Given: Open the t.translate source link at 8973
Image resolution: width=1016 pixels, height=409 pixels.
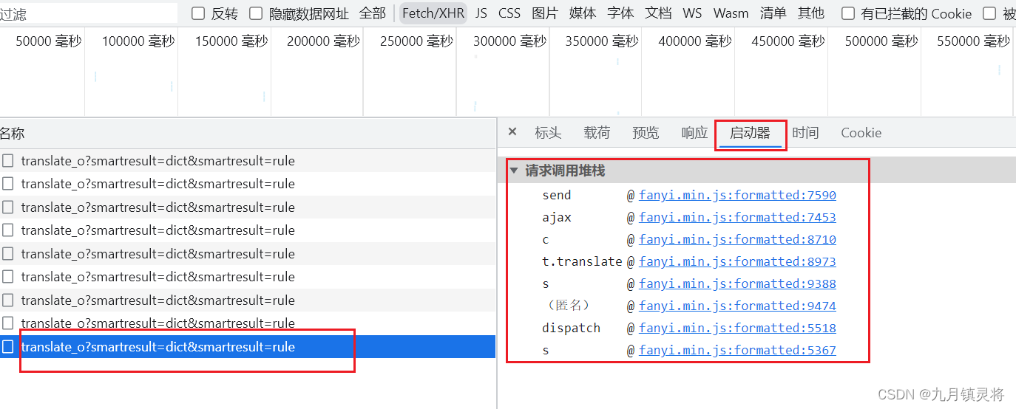Looking at the screenshot, I should (x=737, y=261).
